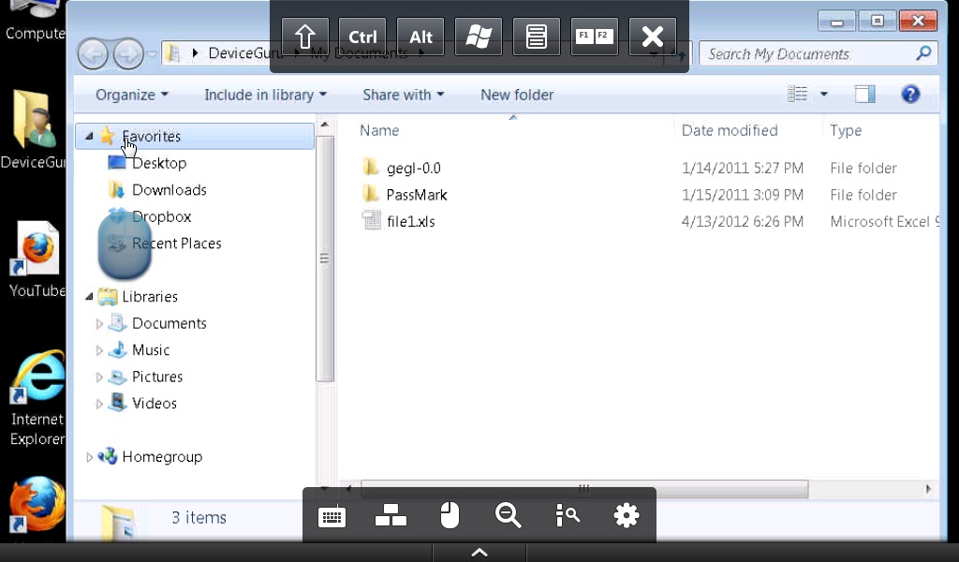This screenshot has height=562, width=959.
Task: Open remote session settings gear
Action: point(627,515)
